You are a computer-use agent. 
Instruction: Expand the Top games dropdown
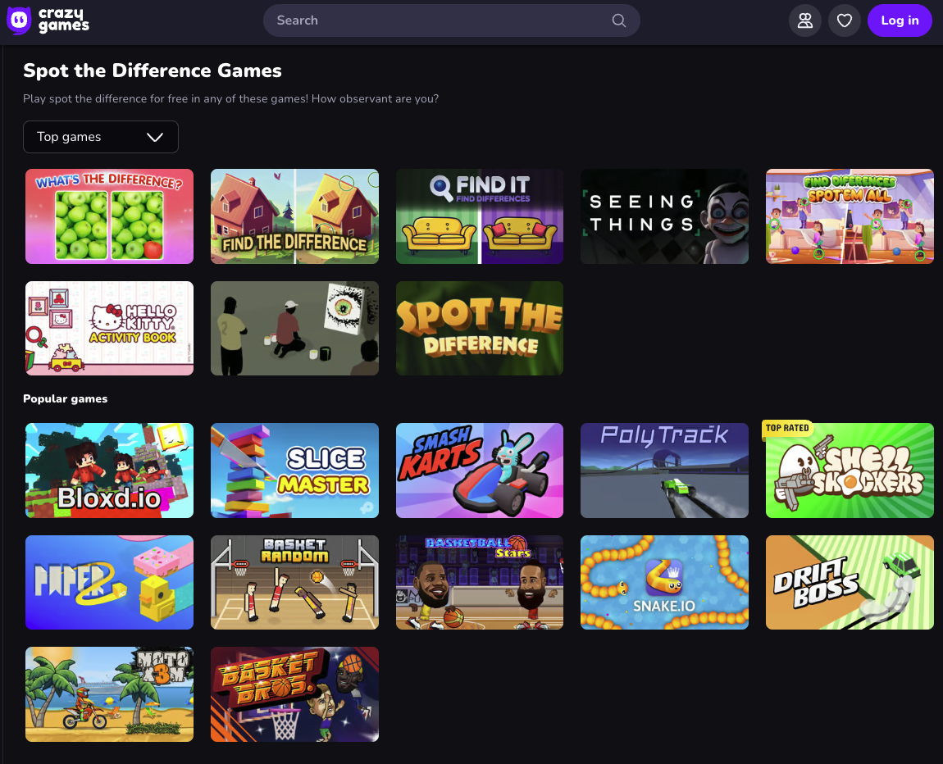click(x=100, y=136)
